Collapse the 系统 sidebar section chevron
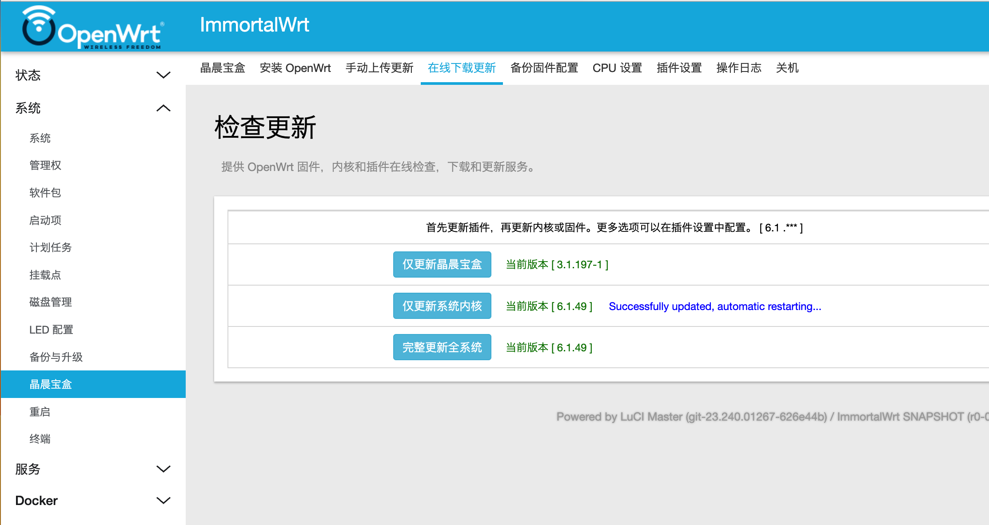Image resolution: width=989 pixels, height=525 pixels. tap(164, 108)
